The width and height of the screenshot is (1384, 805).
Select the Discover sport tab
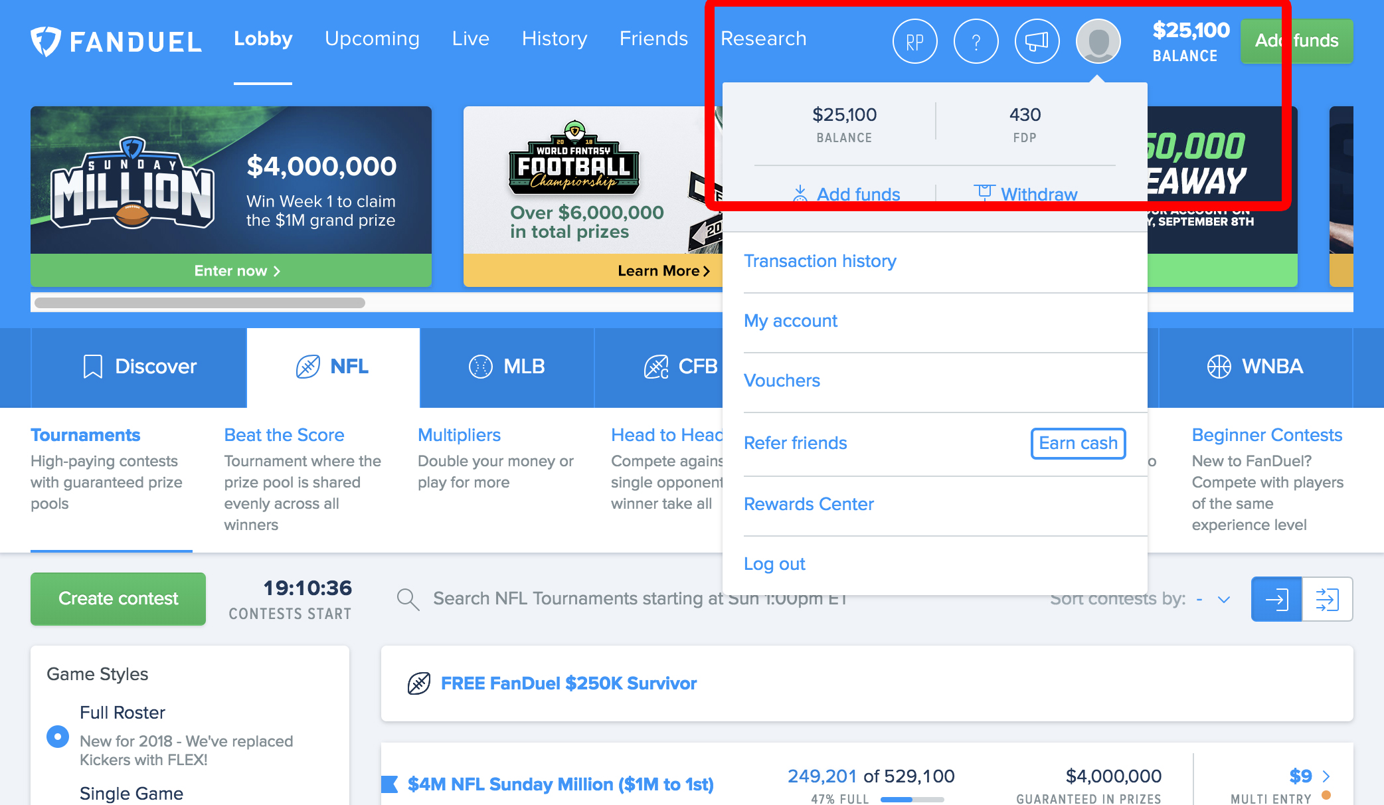(x=139, y=367)
